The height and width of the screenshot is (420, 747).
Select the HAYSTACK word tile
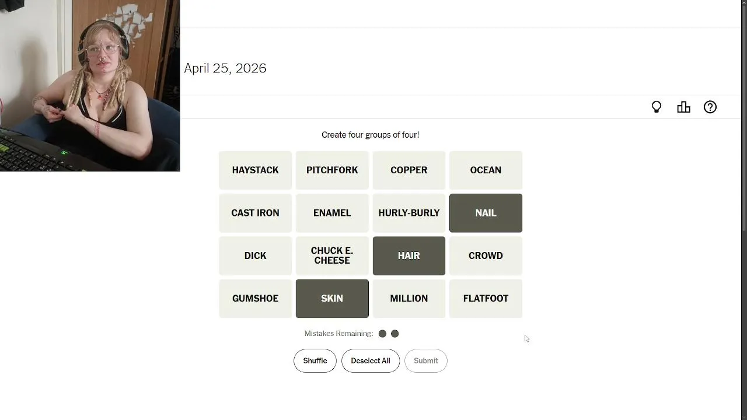pos(255,170)
